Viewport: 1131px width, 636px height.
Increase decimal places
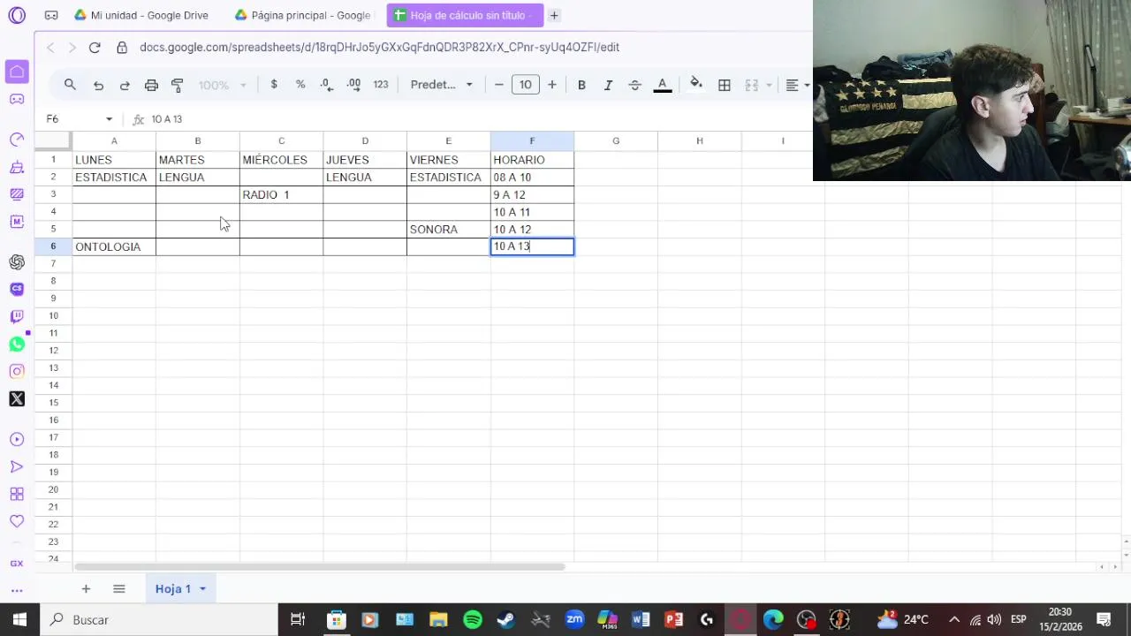(x=353, y=85)
